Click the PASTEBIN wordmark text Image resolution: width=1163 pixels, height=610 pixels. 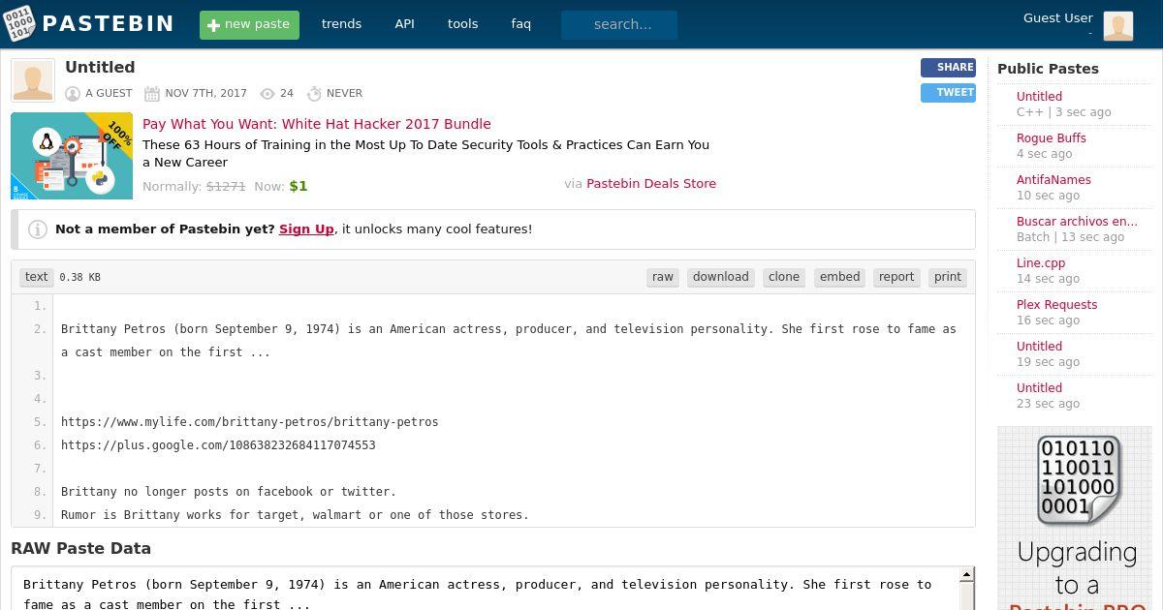point(109,24)
